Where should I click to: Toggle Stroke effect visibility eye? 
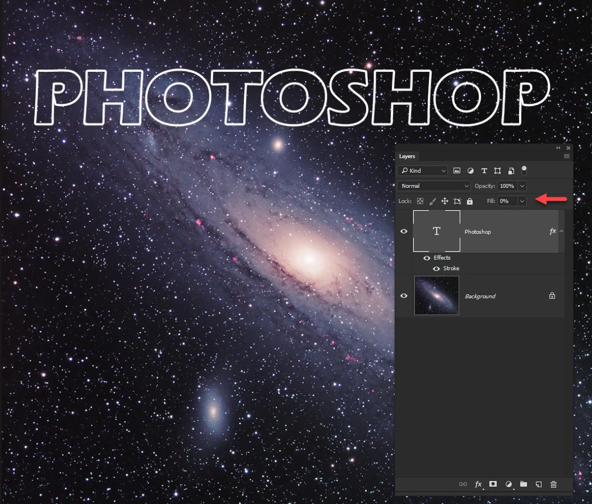pos(436,269)
